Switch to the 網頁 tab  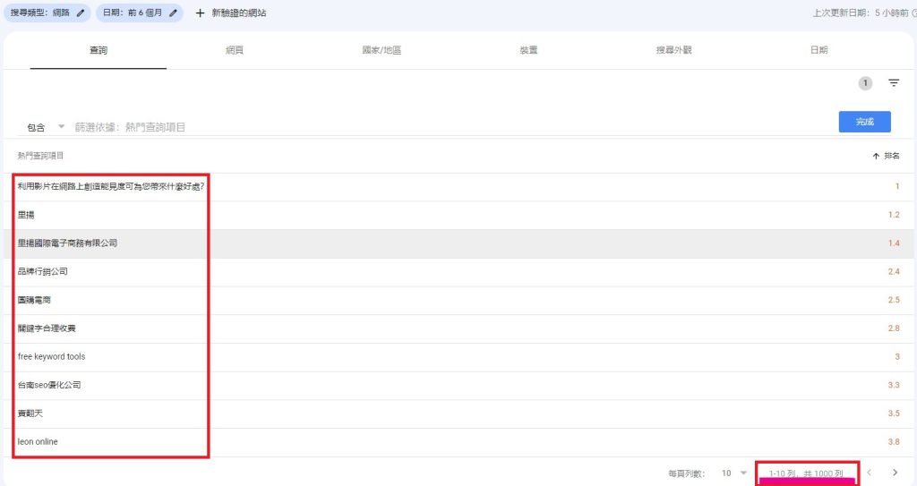pos(234,50)
